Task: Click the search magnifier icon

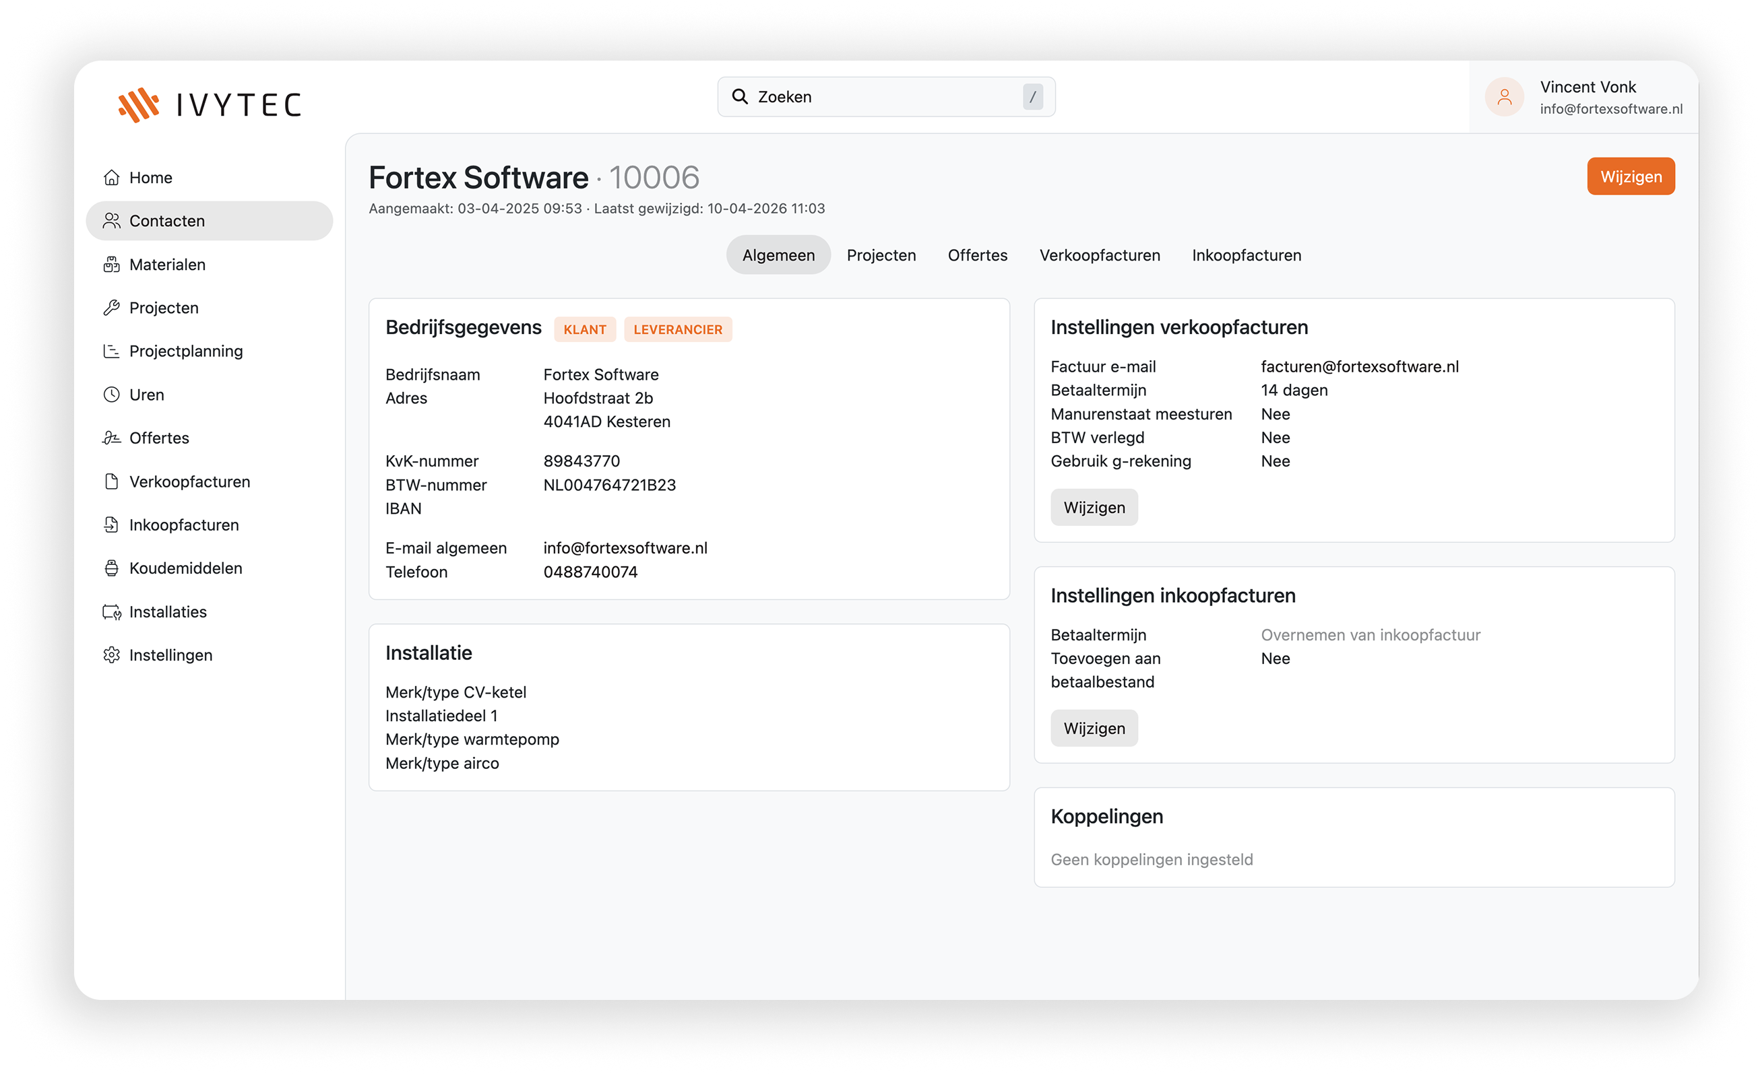Action: (740, 97)
